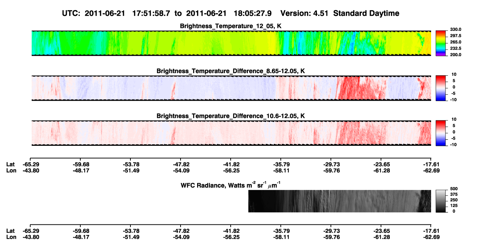
Task: Click longitude -43.80 on the bottom axis
Action: click(x=31, y=237)
